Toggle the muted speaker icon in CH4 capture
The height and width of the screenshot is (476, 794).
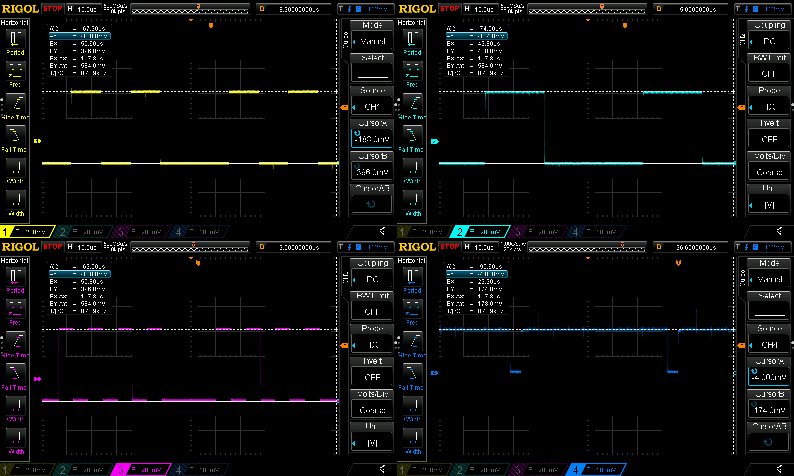[x=781, y=469]
